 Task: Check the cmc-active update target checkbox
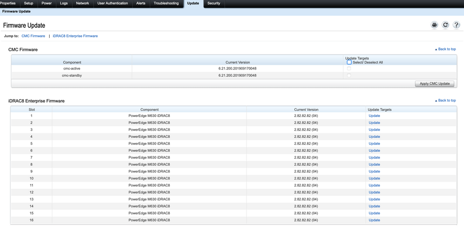tap(349, 69)
